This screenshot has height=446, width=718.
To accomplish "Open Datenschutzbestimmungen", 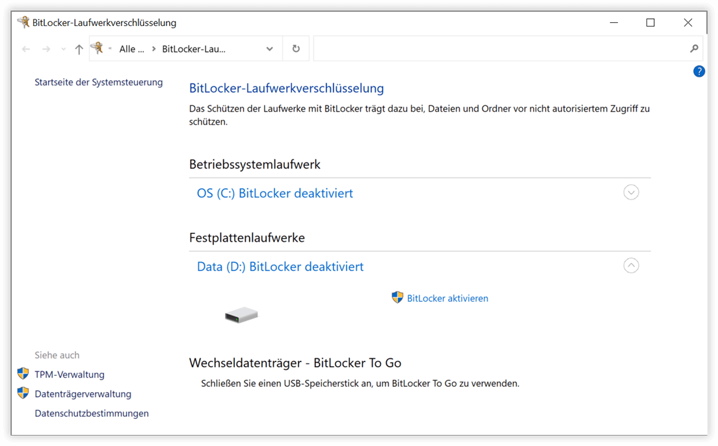I will pyautogui.click(x=92, y=413).
